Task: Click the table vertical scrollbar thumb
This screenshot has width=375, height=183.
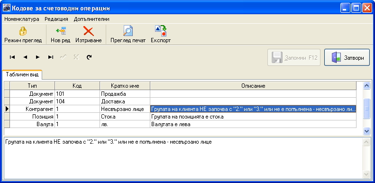Action: tap(366, 109)
